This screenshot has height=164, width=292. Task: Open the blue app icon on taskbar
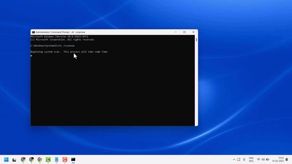(57, 159)
